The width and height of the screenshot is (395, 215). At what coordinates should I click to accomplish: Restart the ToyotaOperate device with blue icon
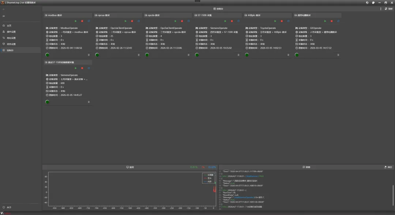[x=288, y=21]
